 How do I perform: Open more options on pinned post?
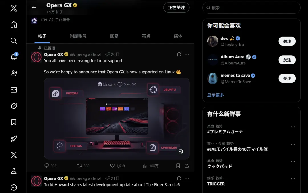(x=187, y=54)
